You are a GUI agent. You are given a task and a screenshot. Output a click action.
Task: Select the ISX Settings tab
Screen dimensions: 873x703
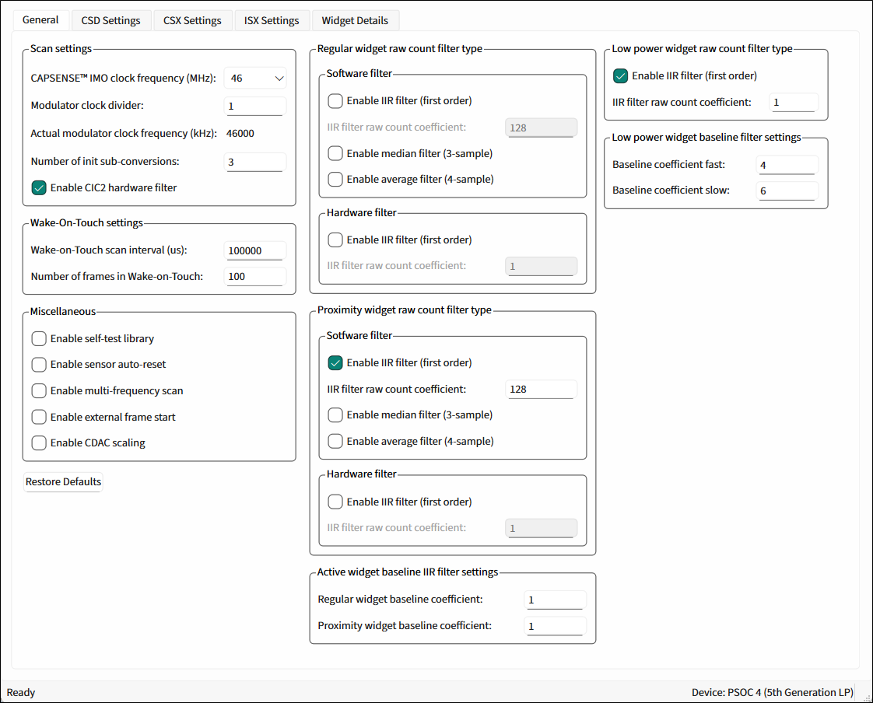(272, 20)
